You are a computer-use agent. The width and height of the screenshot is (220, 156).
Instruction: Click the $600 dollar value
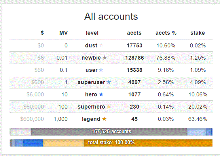(x=38, y=82)
